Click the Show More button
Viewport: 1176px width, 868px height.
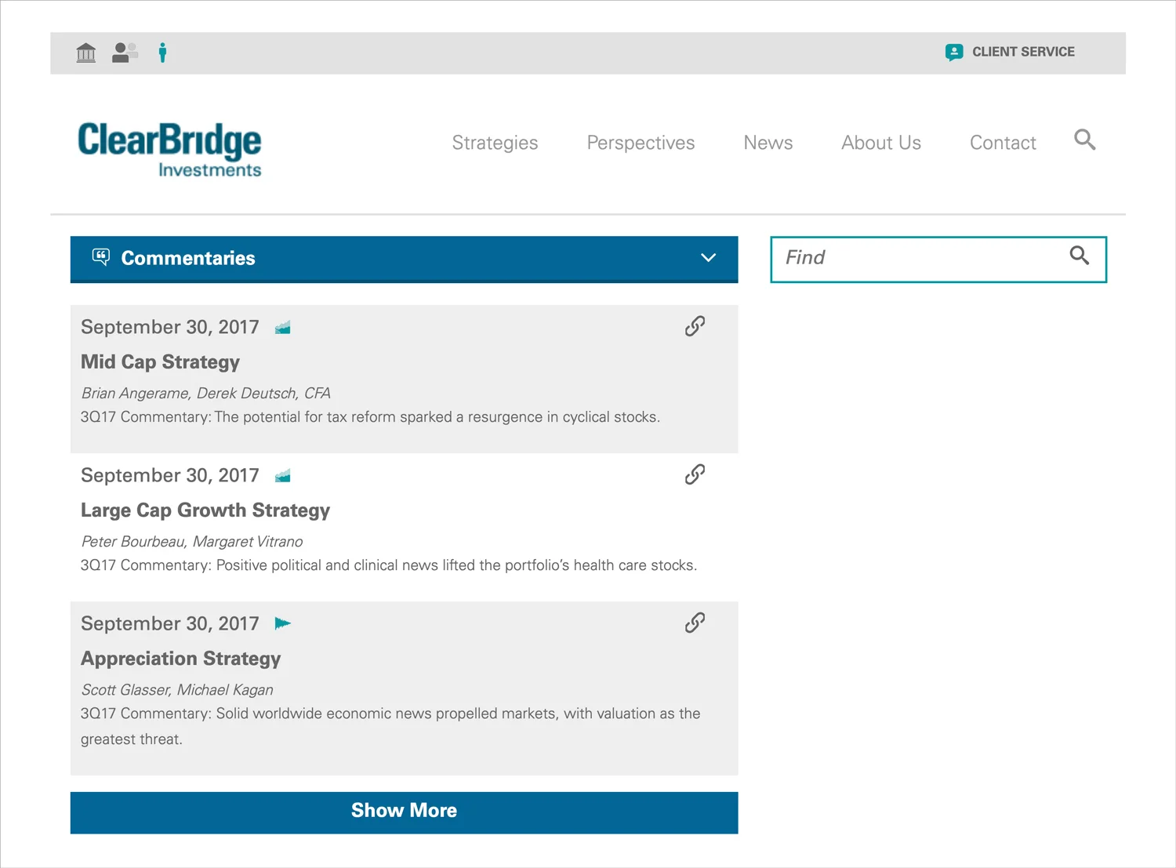(x=404, y=812)
